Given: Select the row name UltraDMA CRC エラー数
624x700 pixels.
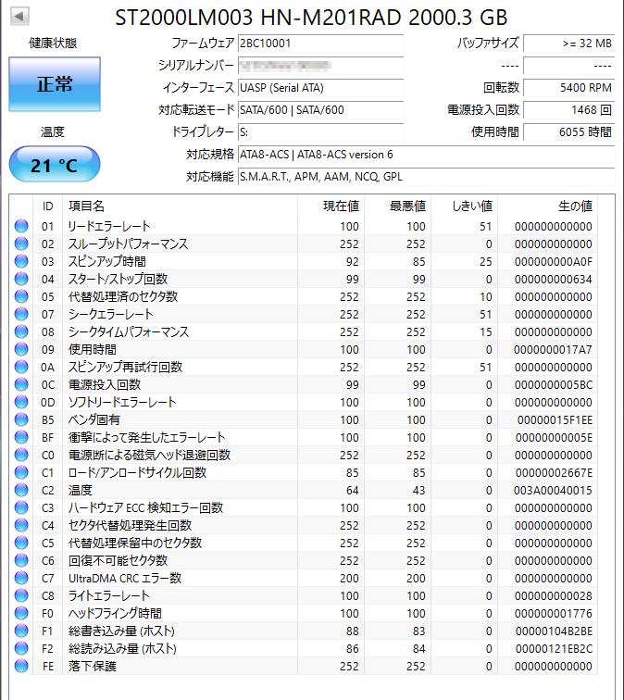Looking at the screenshot, I should coord(125,578).
